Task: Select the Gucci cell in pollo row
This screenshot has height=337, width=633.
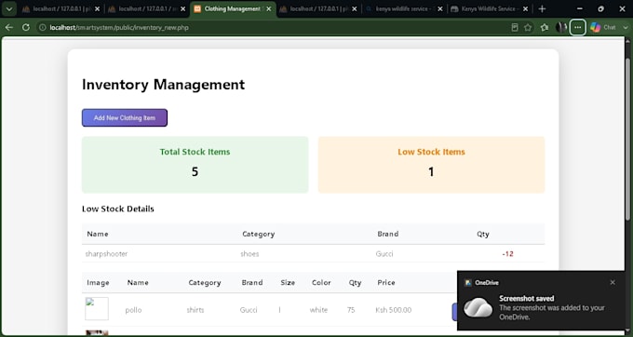Action: [x=249, y=310]
